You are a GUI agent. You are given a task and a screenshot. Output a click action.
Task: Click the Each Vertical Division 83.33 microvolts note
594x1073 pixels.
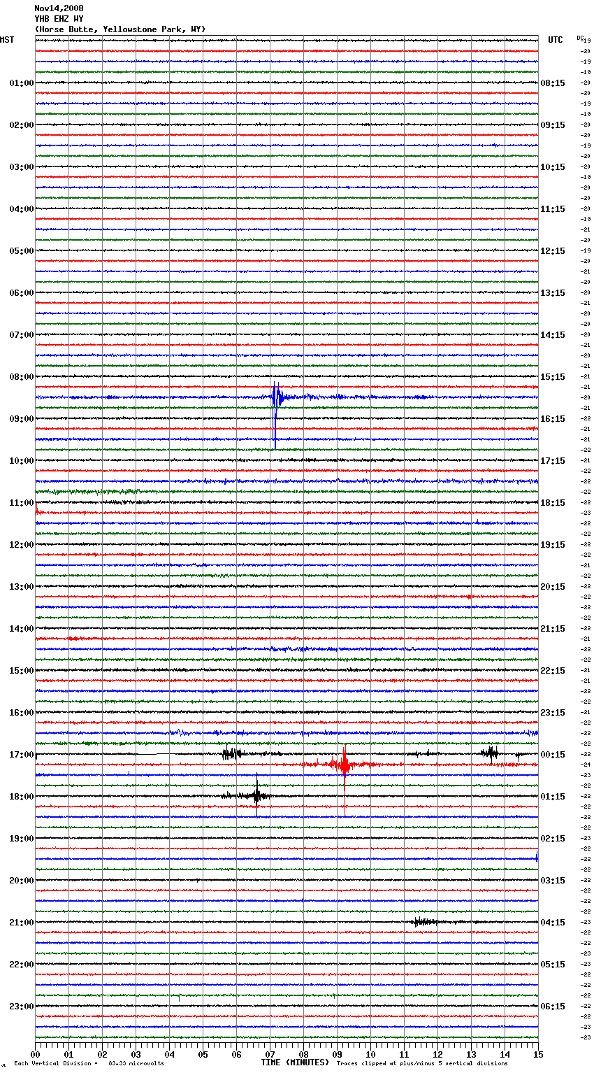[89, 1064]
